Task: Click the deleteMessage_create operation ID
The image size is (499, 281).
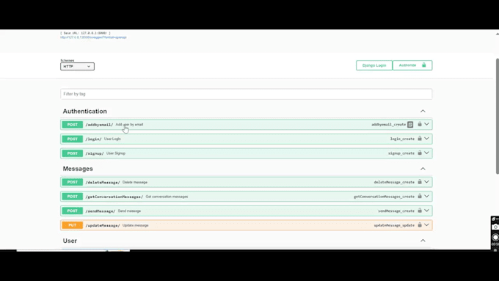Action: point(394,182)
